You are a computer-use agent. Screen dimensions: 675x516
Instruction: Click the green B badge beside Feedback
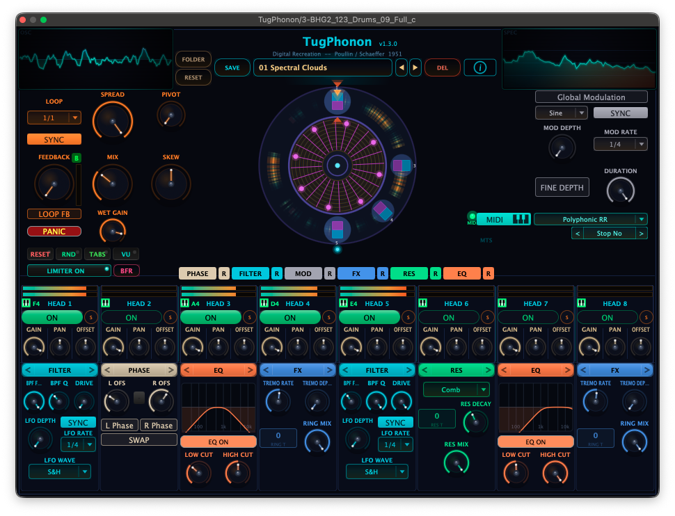pyautogui.click(x=76, y=158)
